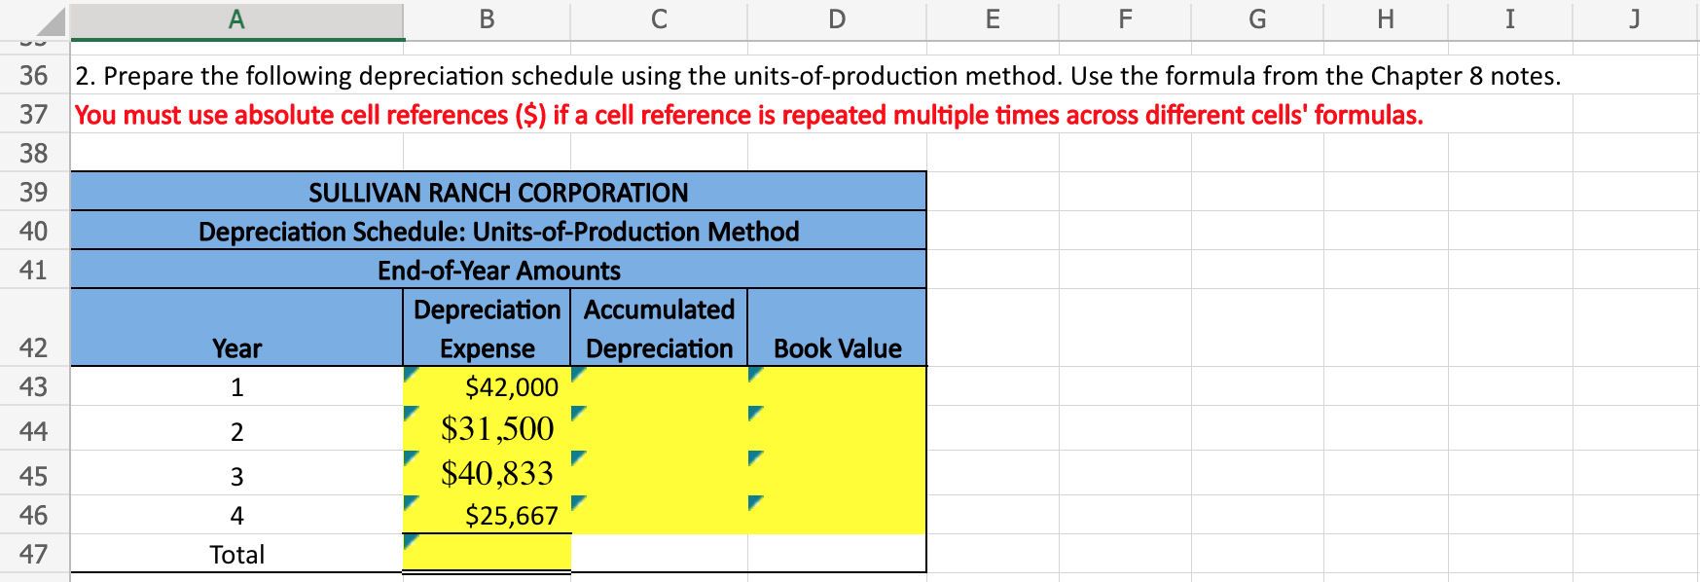Select Book Value cell for Year 4
Screen dimensions: 1700x582
click(837, 515)
